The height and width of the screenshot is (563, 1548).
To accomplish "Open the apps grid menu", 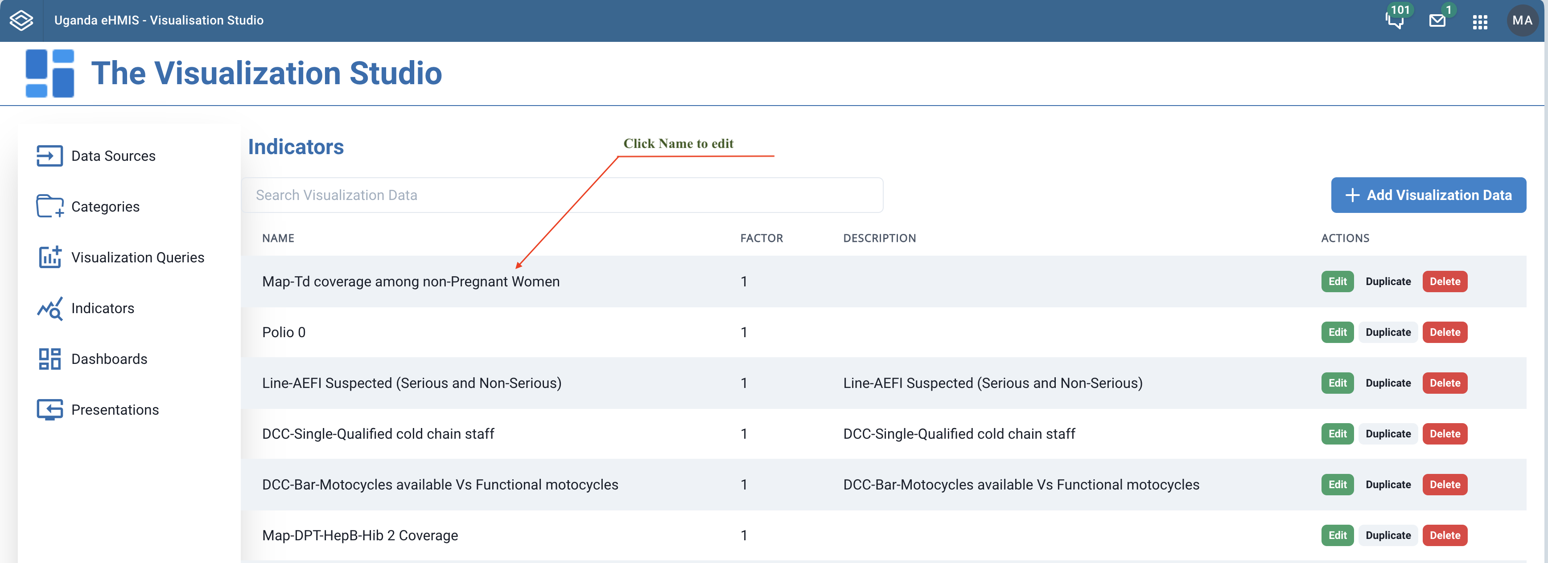I will click(x=1479, y=22).
